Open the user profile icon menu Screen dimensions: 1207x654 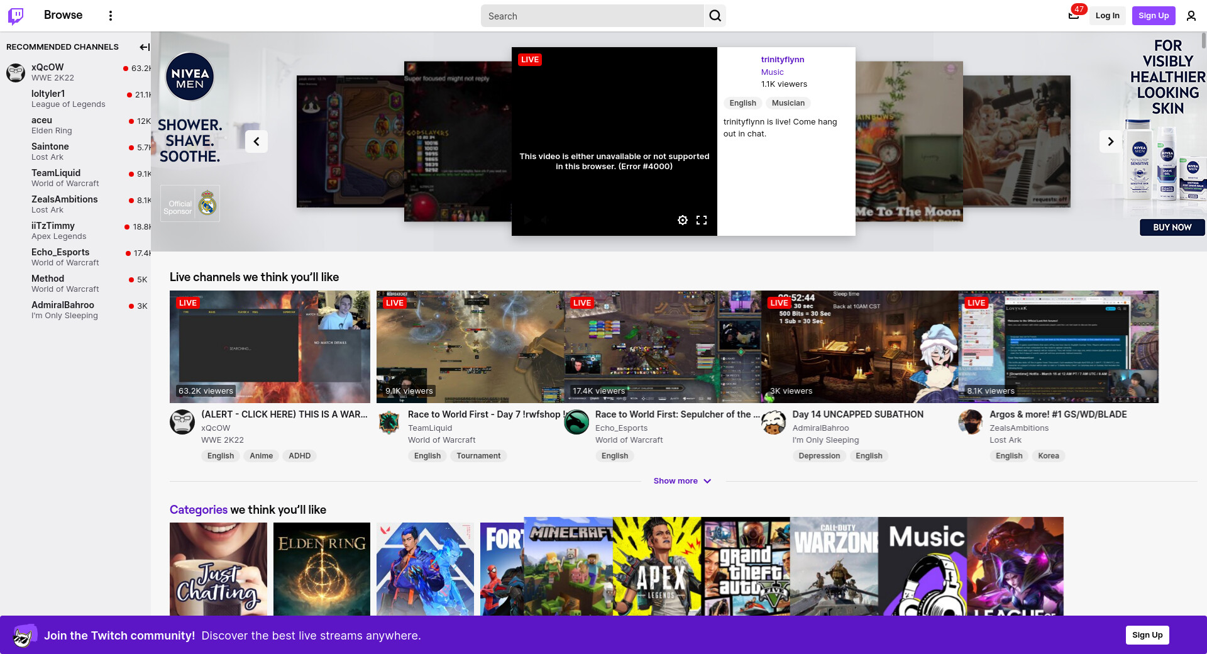(x=1191, y=16)
